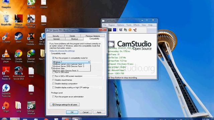The height and width of the screenshot is (120, 214).
Task: Open CamStudio View menu
Action: click(144, 25)
